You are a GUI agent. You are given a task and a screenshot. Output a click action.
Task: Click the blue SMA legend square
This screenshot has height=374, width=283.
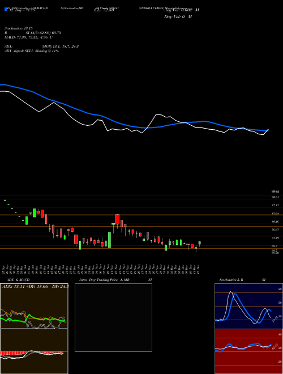tap(6, 9)
